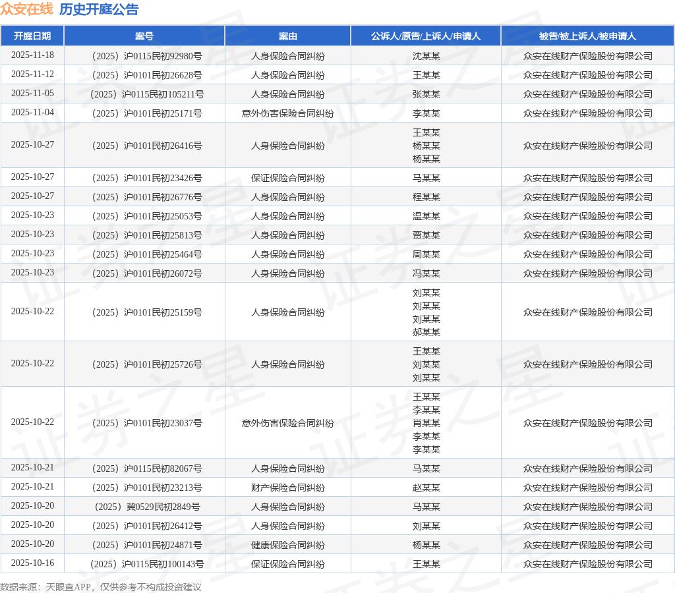Image resolution: width=675 pixels, height=593 pixels.
Task: Click plaintiff 周某某
Action: (426, 255)
